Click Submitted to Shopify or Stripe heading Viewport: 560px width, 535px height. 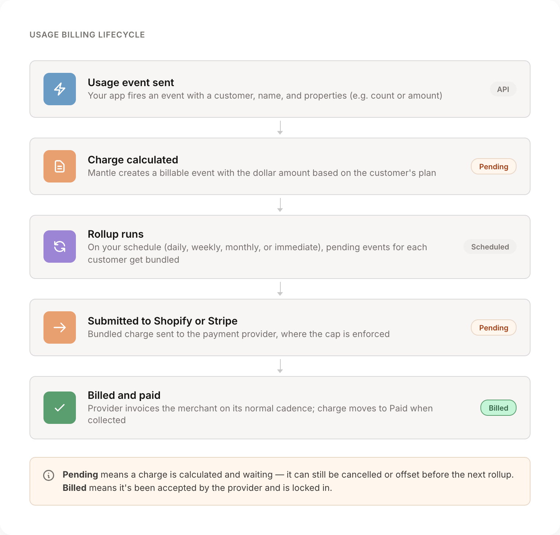pos(162,321)
